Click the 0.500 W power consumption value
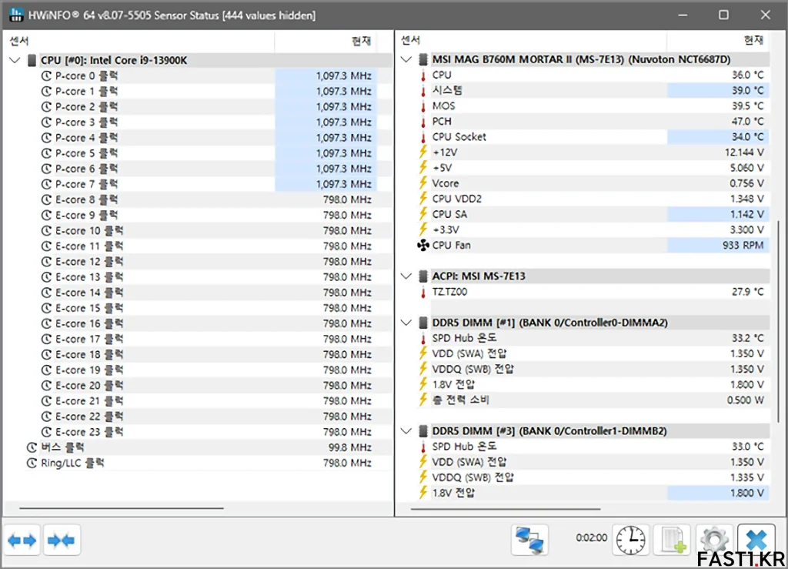 click(745, 400)
